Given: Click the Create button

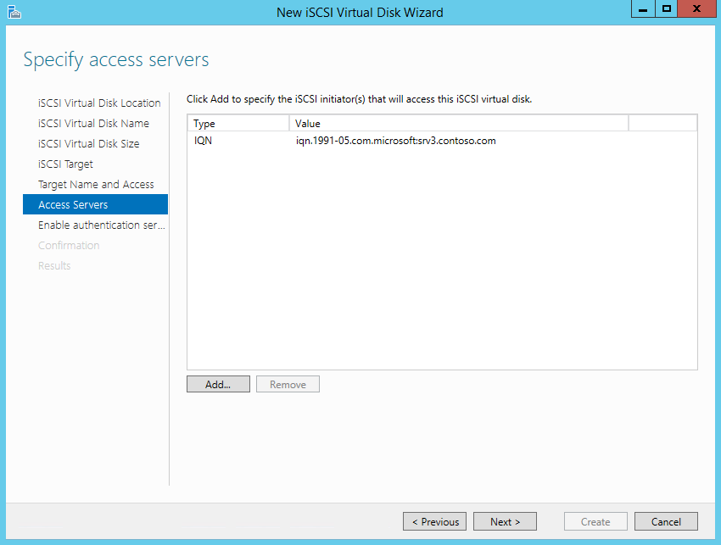Looking at the screenshot, I should 595,522.
